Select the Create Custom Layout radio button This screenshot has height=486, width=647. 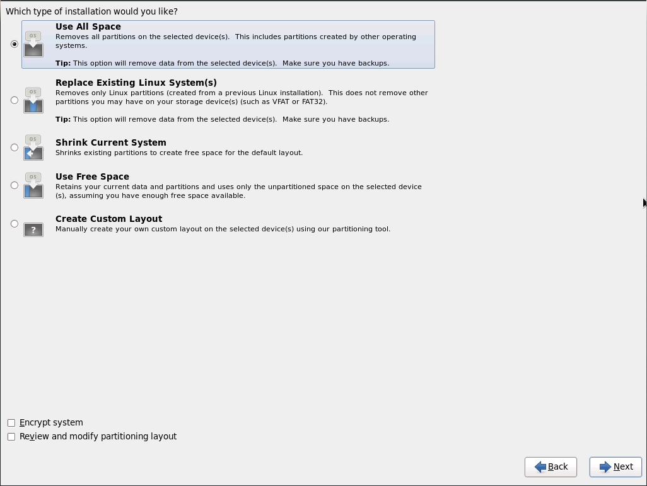coord(15,224)
